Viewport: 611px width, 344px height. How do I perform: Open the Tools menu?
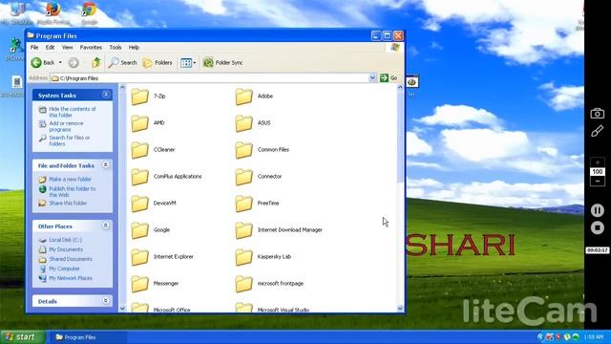coord(115,47)
